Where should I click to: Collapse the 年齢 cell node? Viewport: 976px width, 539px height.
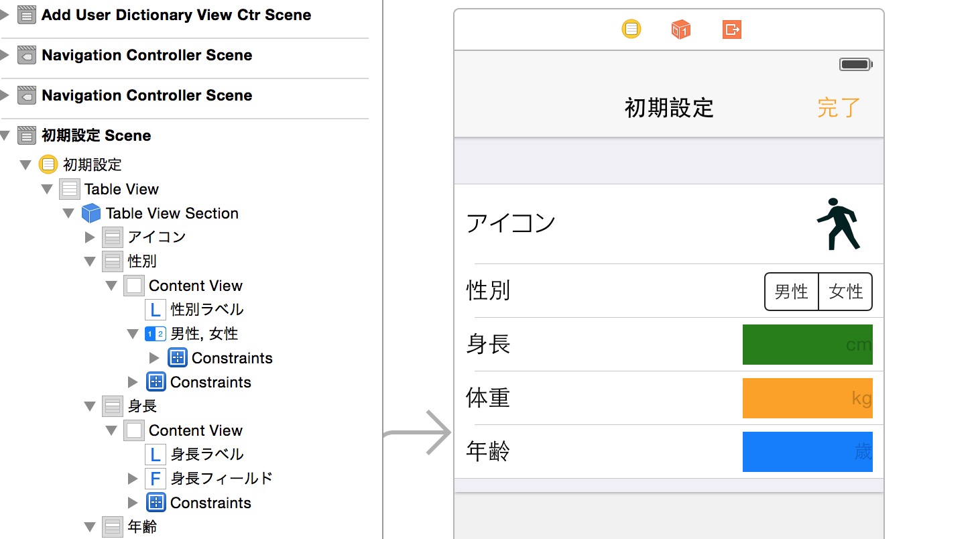pos(90,528)
